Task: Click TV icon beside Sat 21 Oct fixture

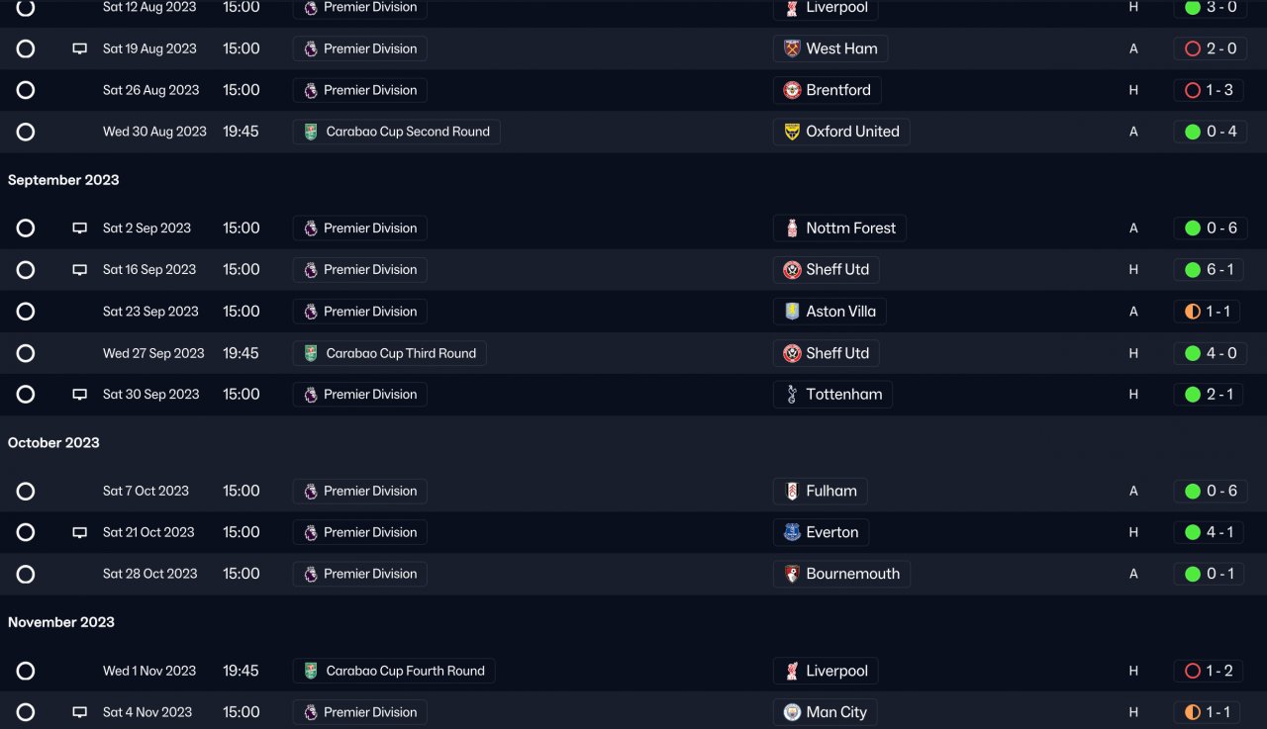Action: (x=80, y=532)
